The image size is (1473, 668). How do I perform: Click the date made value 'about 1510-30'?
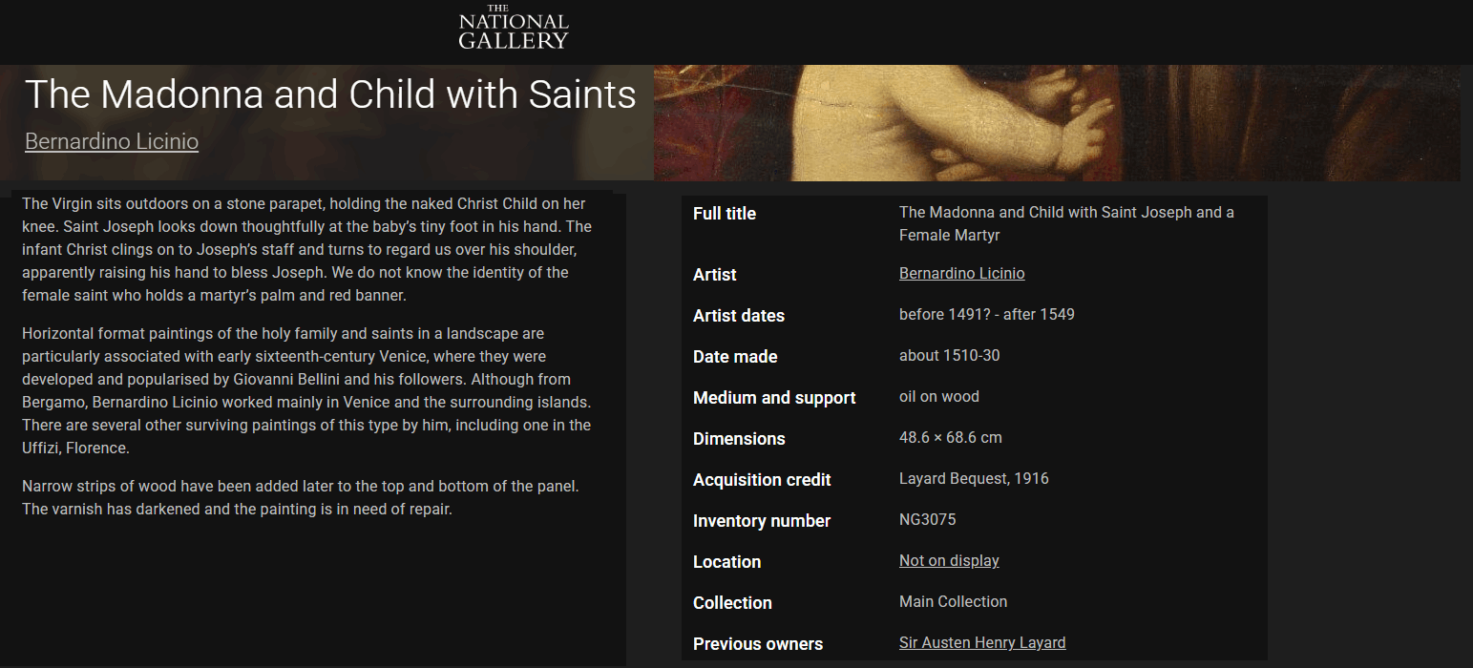(x=949, y=356)
